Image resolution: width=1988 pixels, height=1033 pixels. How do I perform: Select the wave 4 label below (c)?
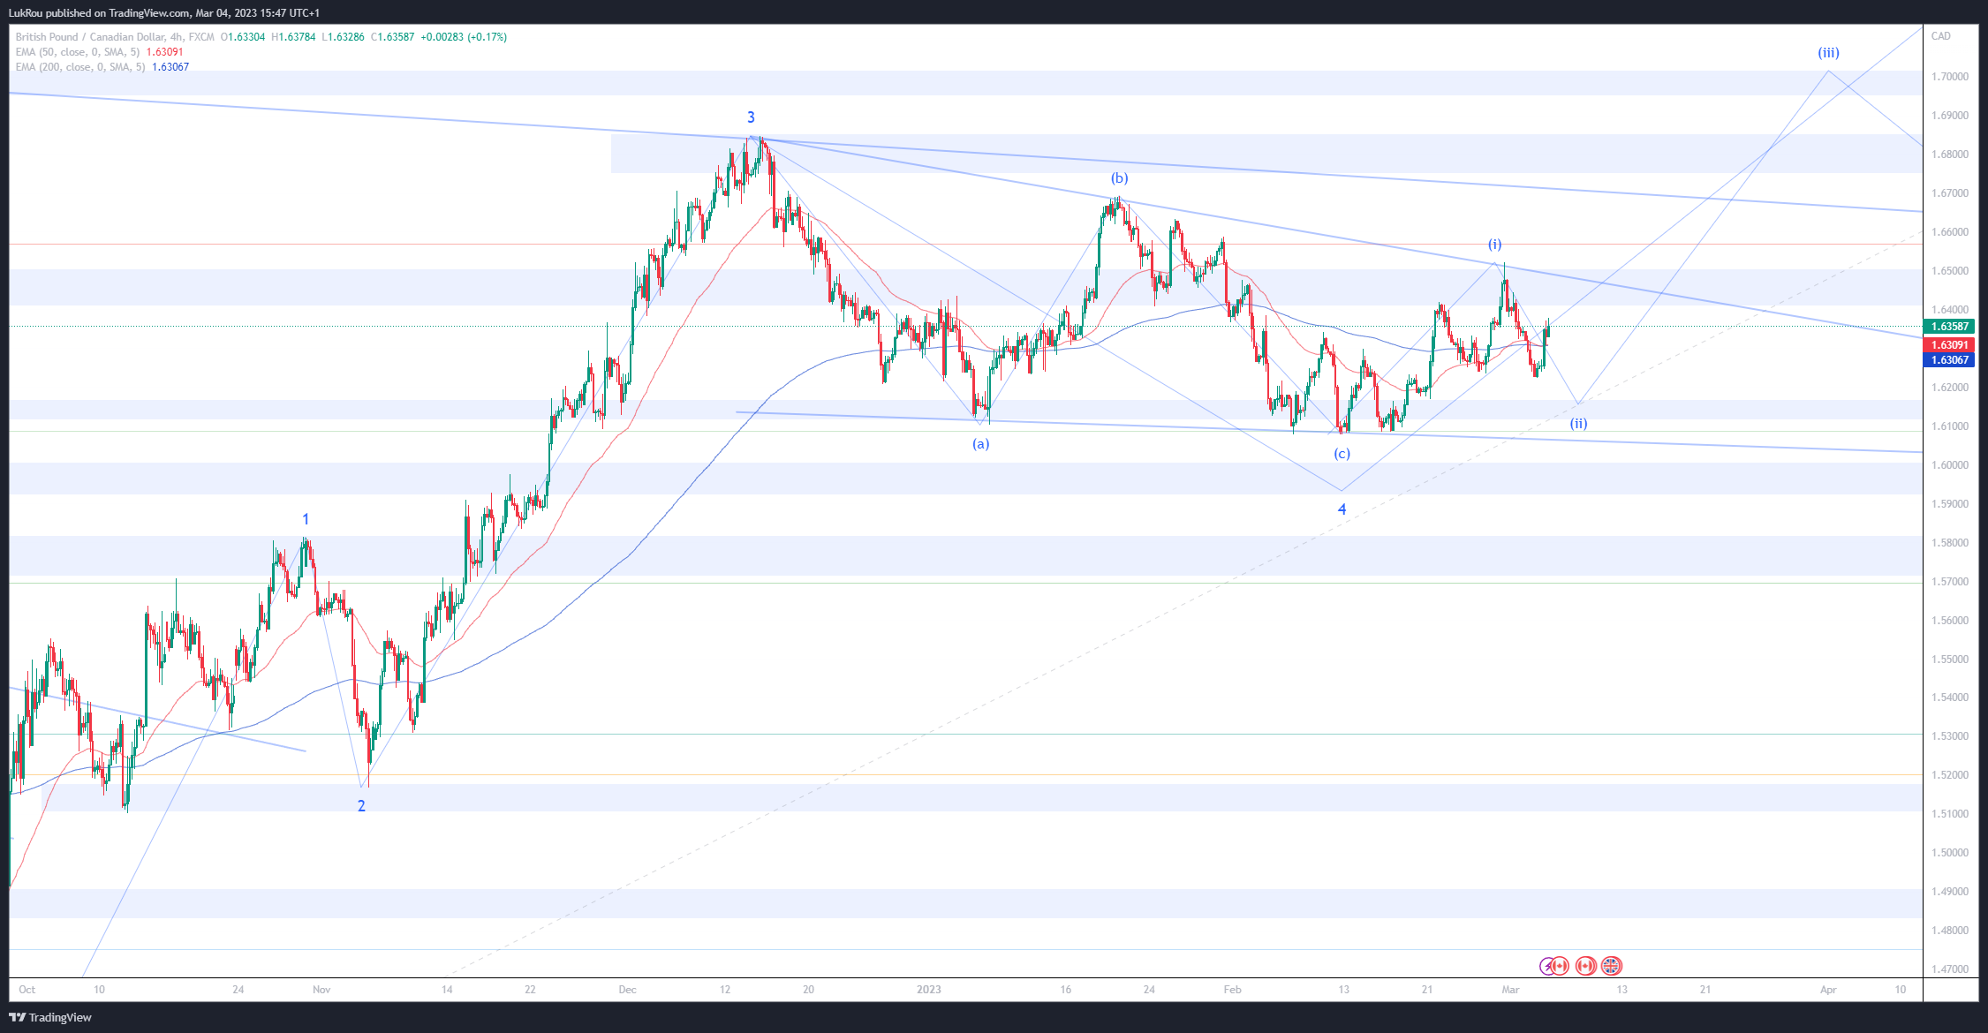tap(1342, 509)
